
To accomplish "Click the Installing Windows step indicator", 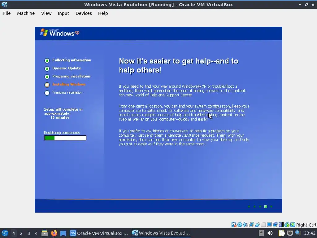I will click(x=47, y=85).
